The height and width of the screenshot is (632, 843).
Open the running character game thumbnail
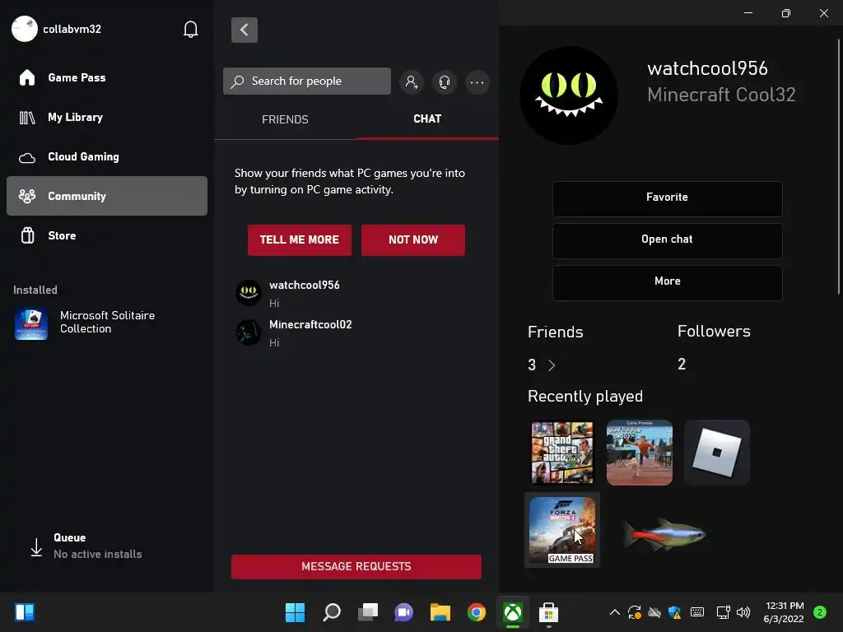[x=639, y=453]
